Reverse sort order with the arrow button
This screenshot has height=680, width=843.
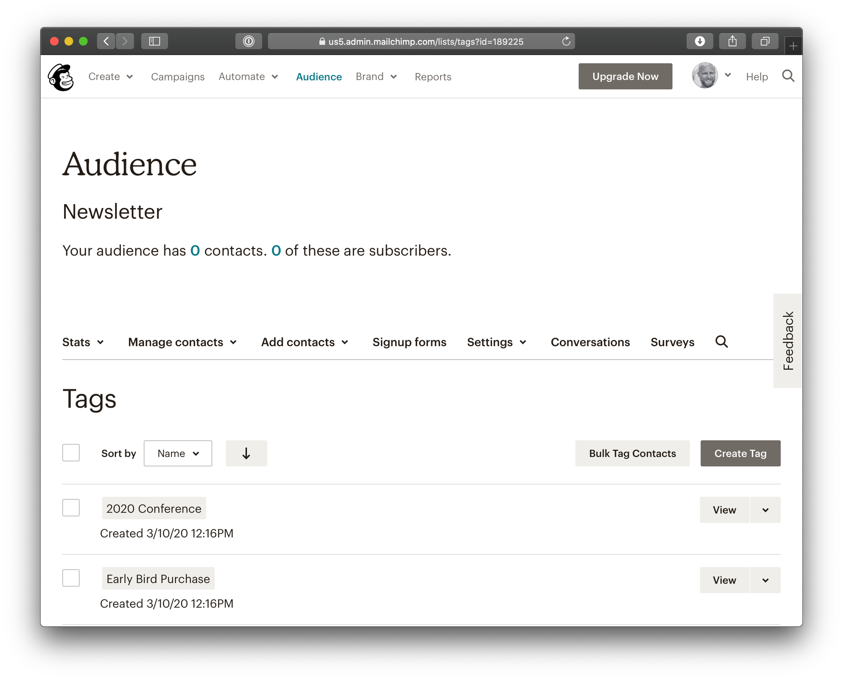pyautogui.click(x=246, y=453)
